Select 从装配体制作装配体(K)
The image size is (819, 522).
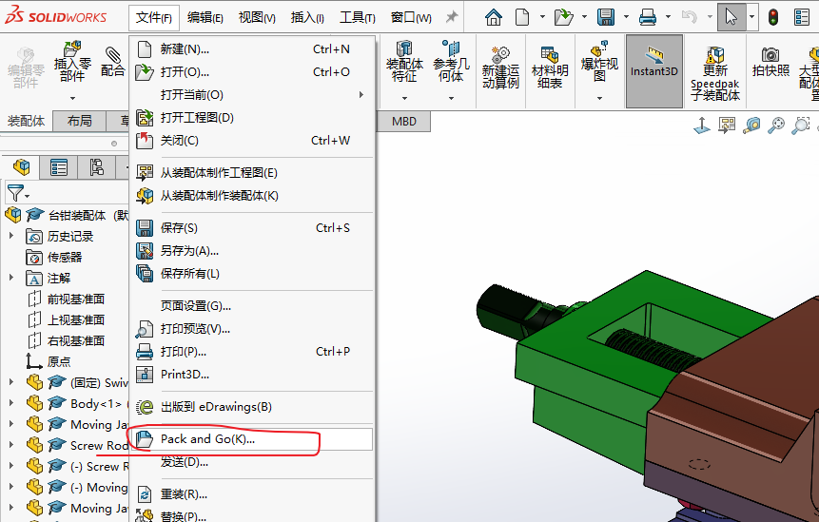[x=252, y=196]
